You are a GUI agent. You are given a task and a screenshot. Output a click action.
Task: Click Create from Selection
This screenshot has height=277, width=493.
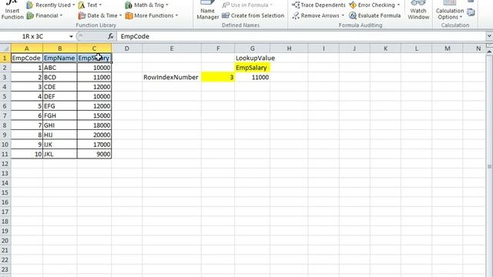coord(253,15)
